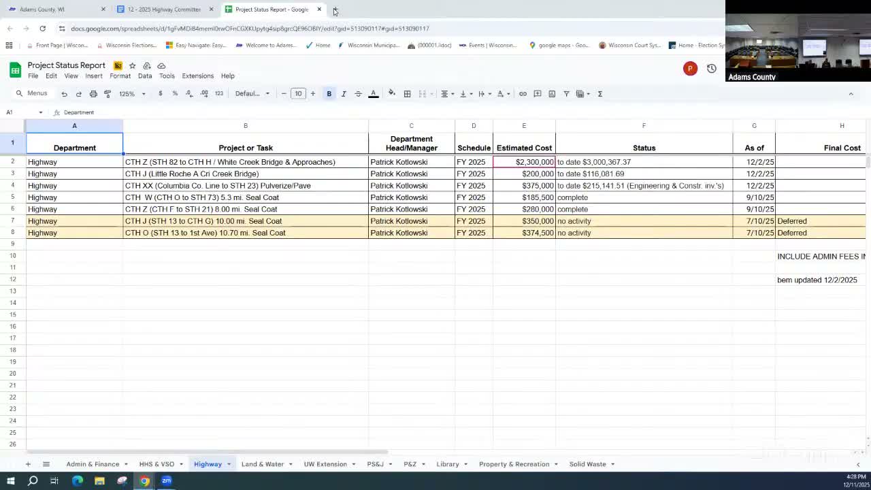Reload the page in Chrome

tap(42, 29)
